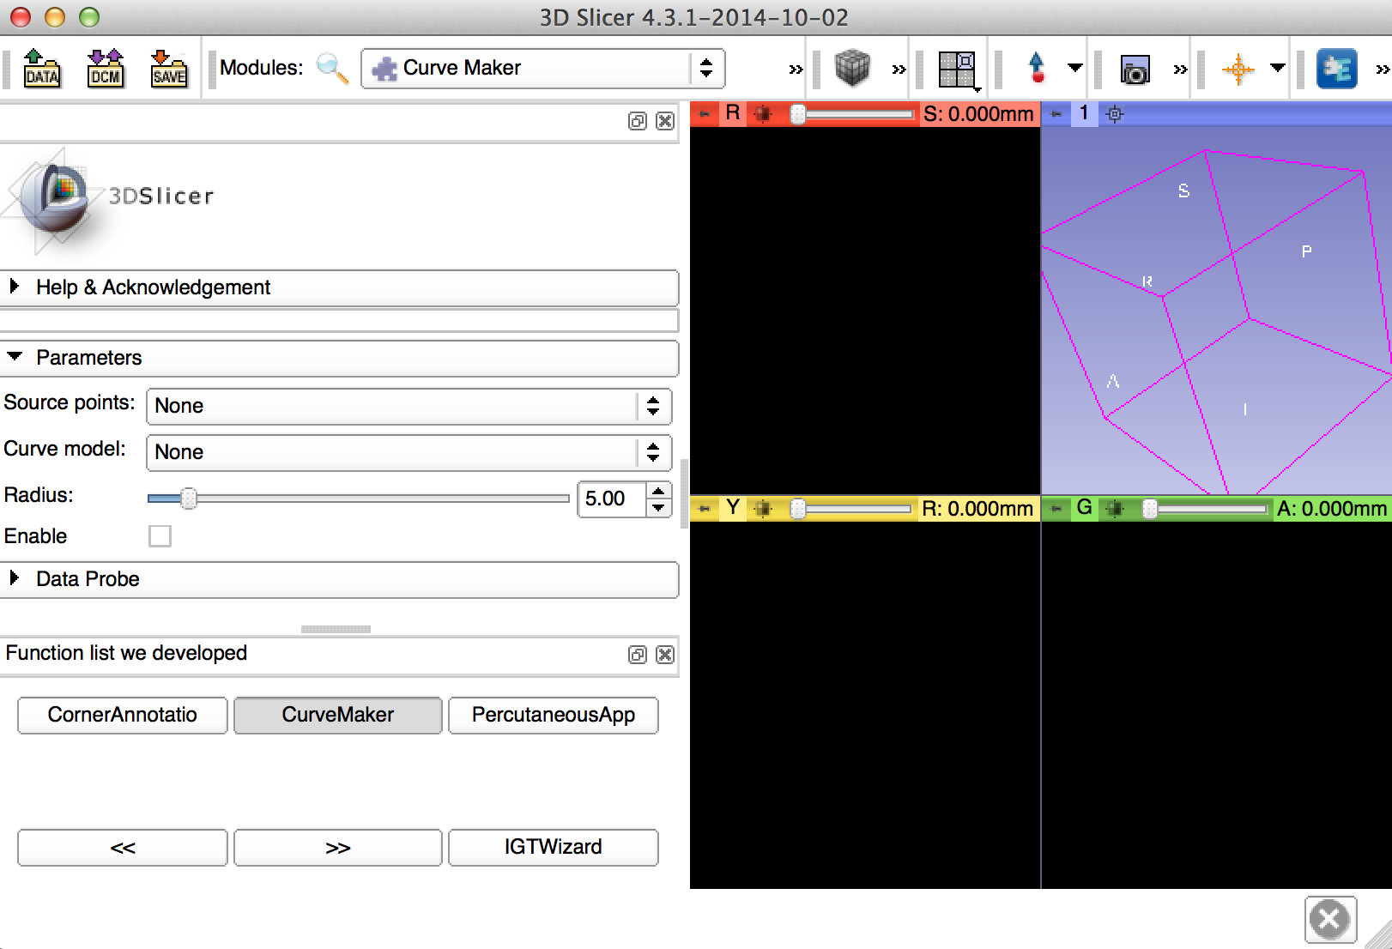Click the Load DATA toolbar icon
The height and width of the screenshot is (949, 1392).
click(41, 69)
